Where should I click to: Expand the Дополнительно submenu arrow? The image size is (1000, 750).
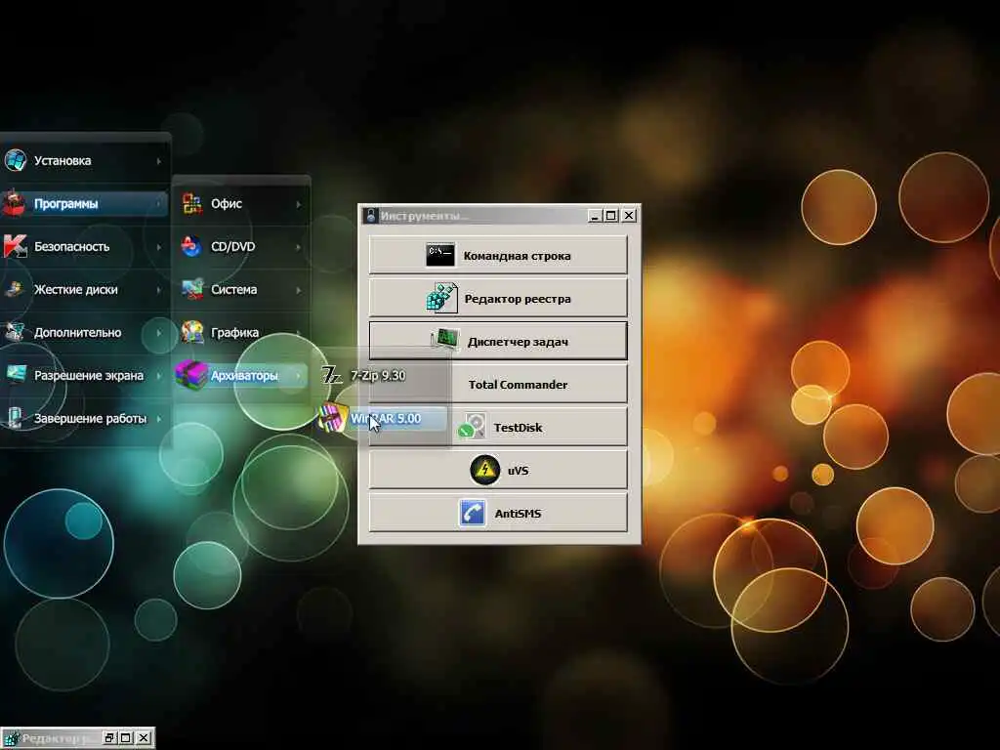coord(159,332)
